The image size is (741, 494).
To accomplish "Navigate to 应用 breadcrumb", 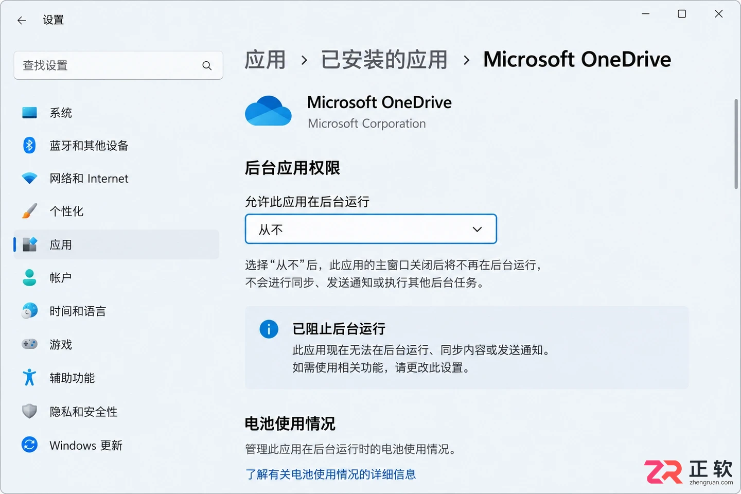I will click(265, 60).
